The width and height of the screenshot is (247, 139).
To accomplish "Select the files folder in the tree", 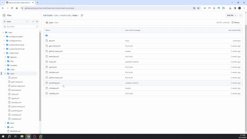I will [12, 61].
